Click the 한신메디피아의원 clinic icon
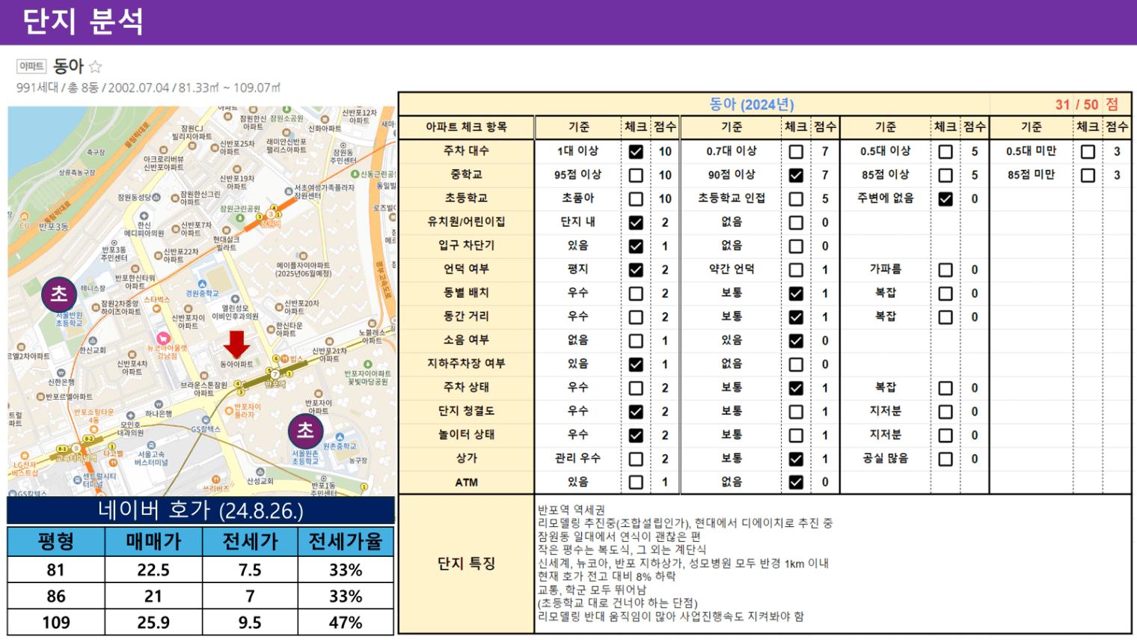This screenshot has height=640, width=1137. point(144,216)
